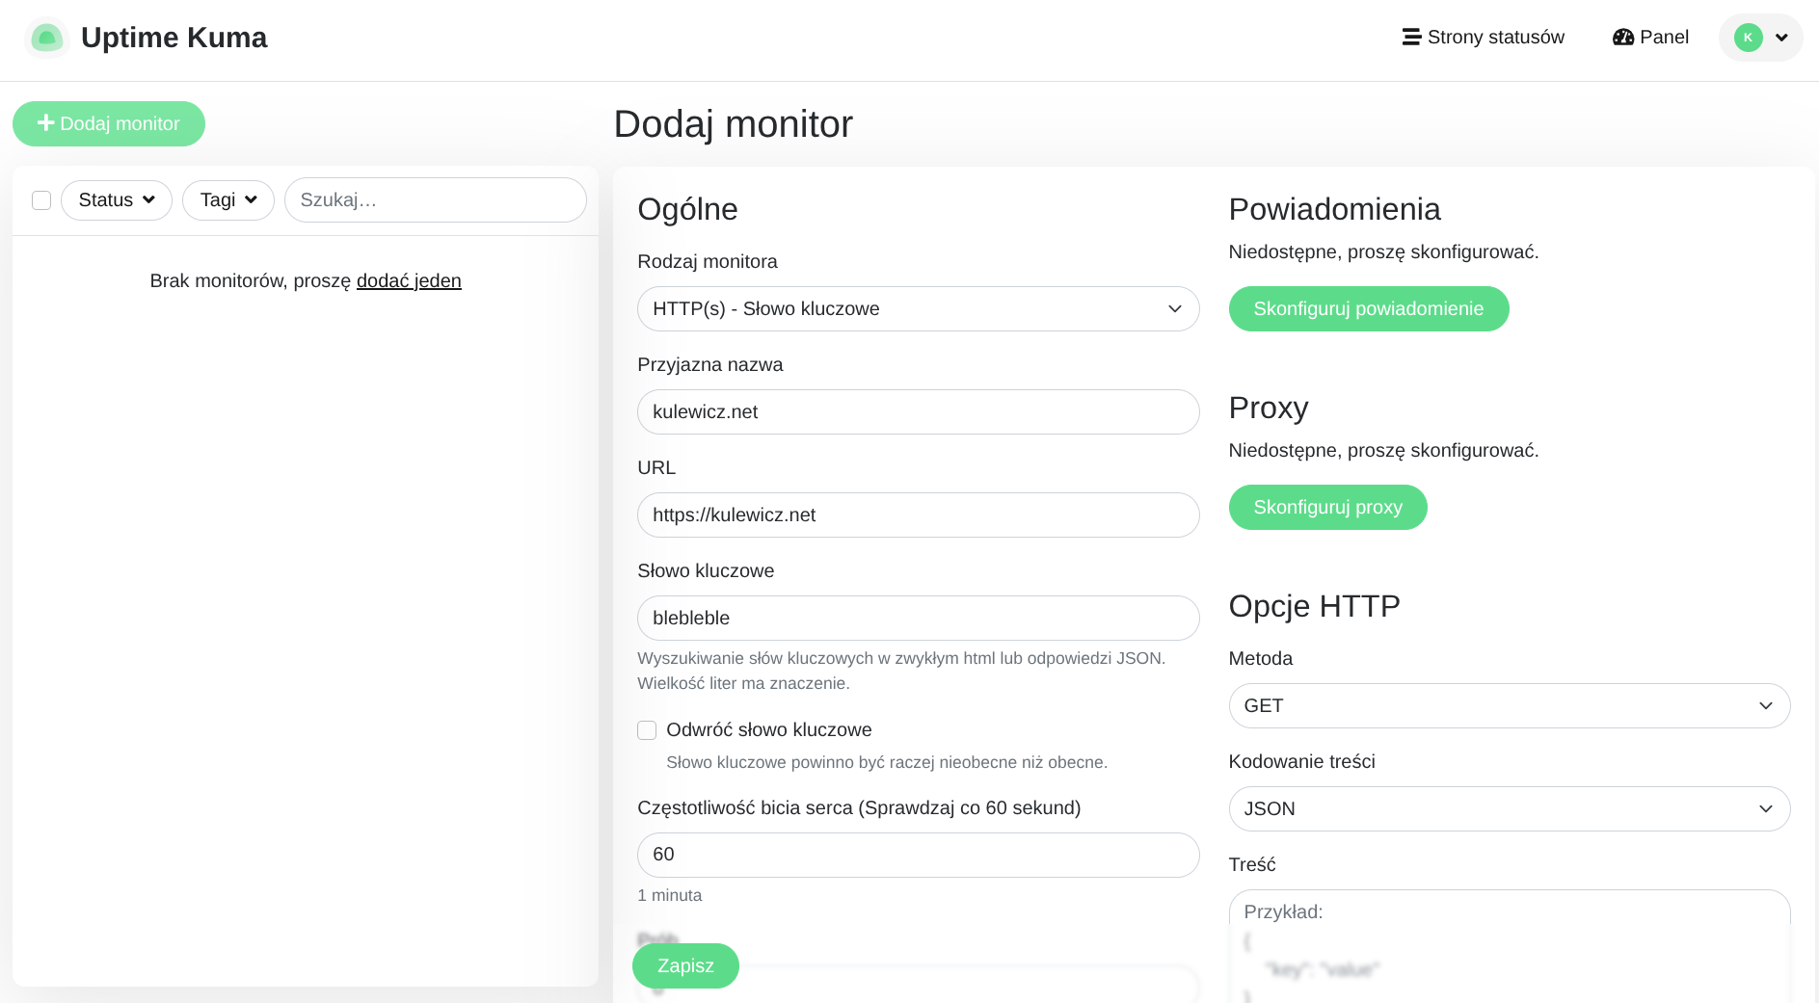Go to the Panel navigation item

(x=1650, y=38)
